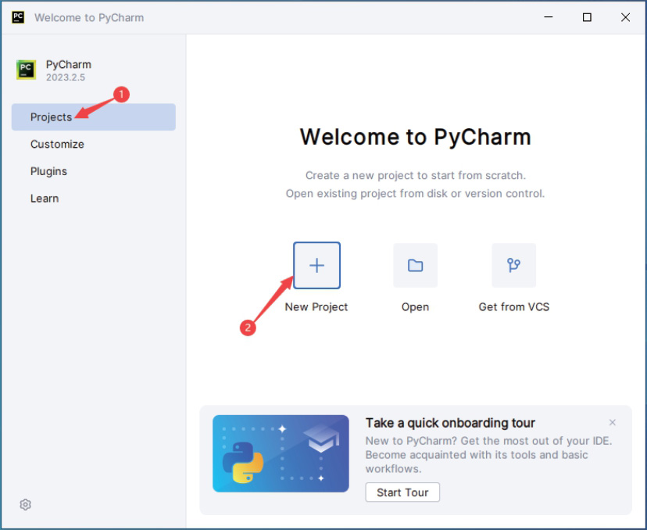Go to the Learn tab

94,199
